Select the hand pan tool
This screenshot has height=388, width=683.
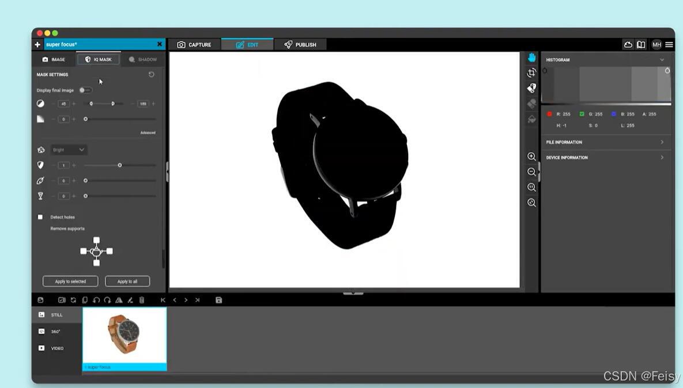click(x=531, y=58)
